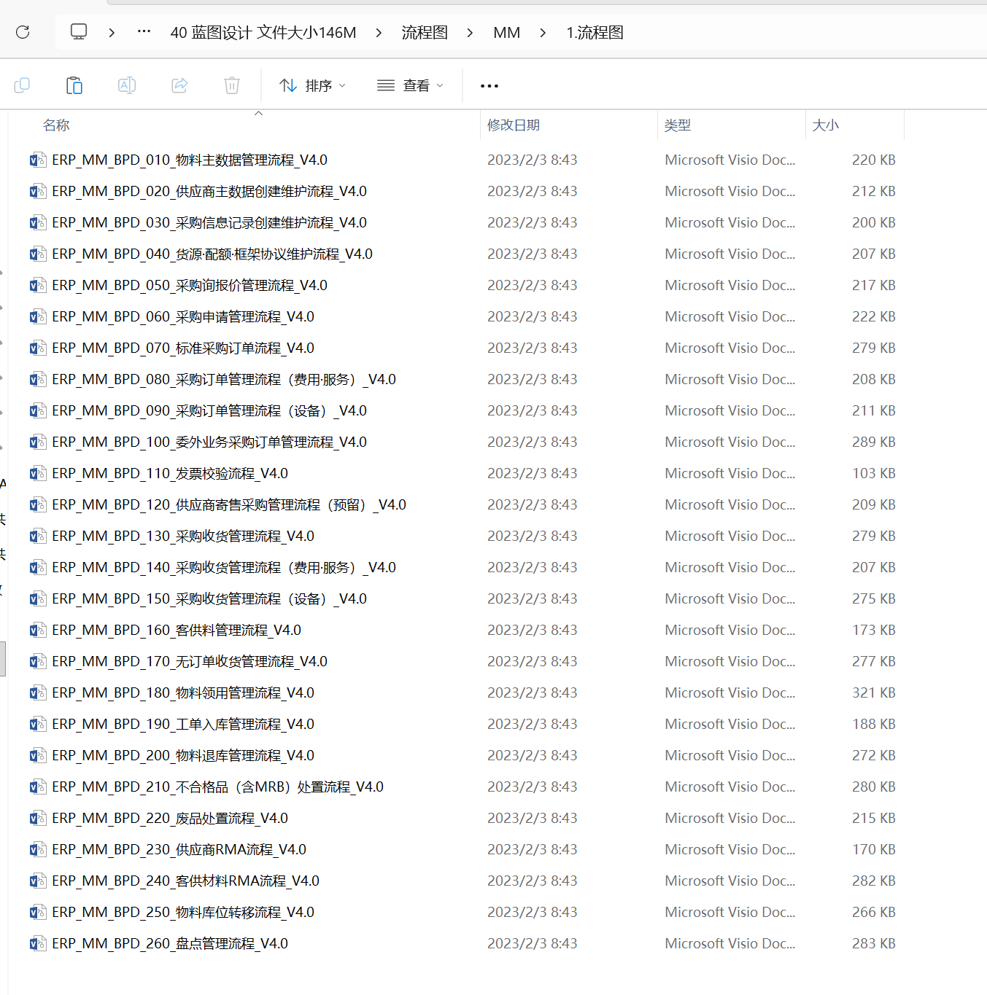The image size is (987, 995).
Task: Click the Share icon in toolbar
Action: pyautogui.click(x=179, y=85)
